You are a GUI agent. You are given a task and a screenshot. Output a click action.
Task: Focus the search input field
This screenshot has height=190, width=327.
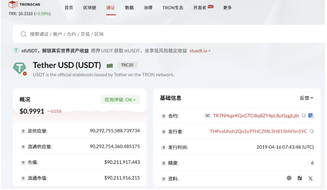(169, 34)
